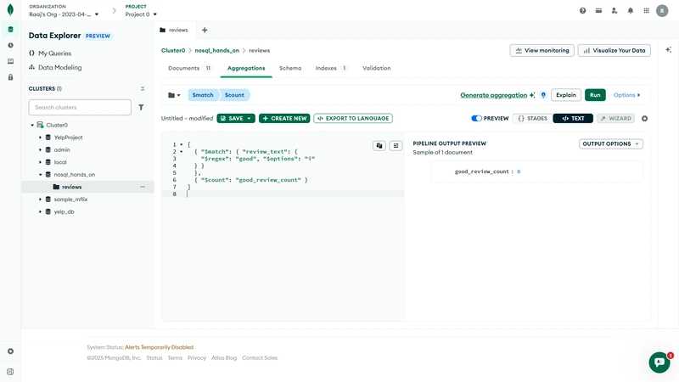This screenshot has width=679, height=382.
Task: Switch to WIZARD view
Action: coord(615,118)
